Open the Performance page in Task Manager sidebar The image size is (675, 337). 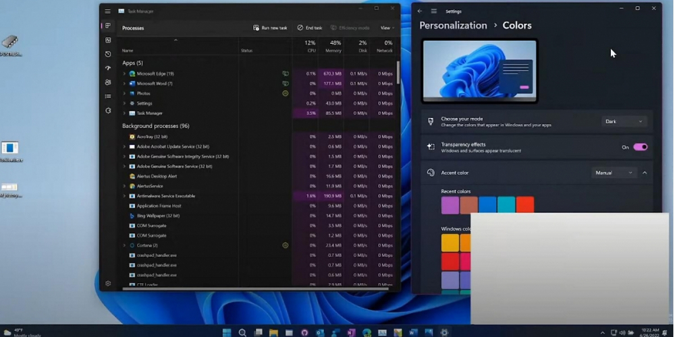[x=108, y=40]
